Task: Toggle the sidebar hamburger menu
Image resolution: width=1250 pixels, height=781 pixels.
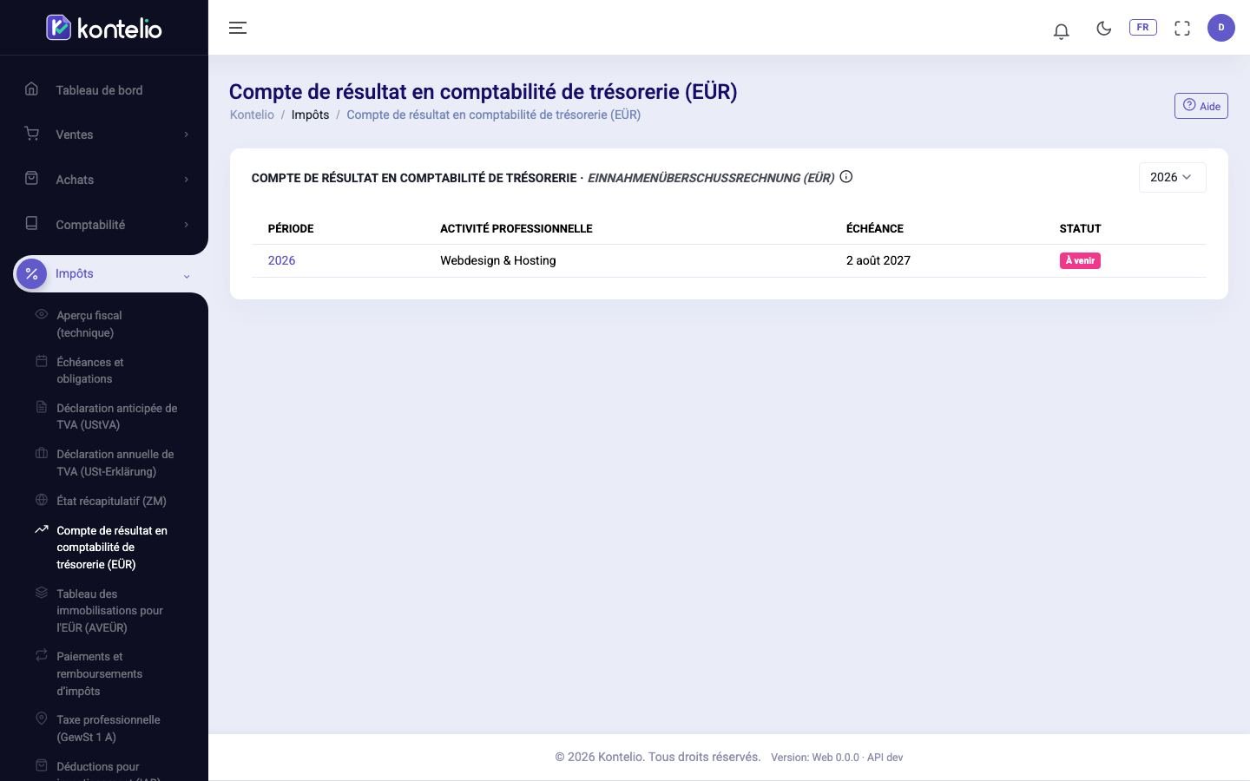Action: [x=238, y=28]
